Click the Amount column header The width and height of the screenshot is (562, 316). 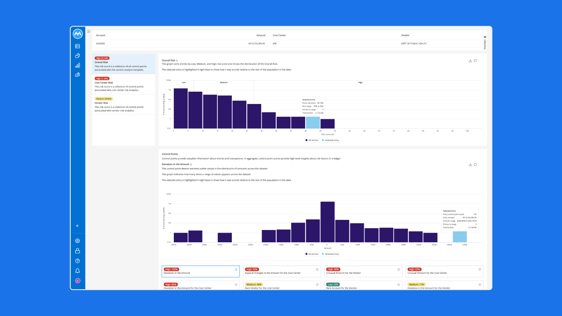(261, 35)
